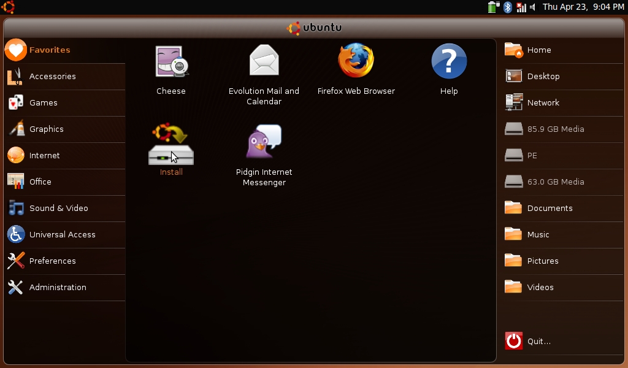Open the Internet category
This screenshot has width=628, height=368.
coord(45,156)
